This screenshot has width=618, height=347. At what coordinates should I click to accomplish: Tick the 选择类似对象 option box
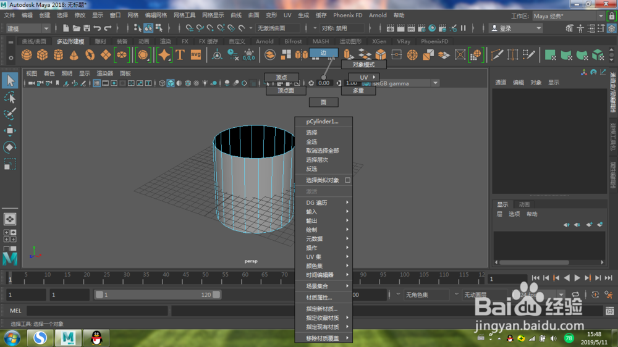(347, 180)
